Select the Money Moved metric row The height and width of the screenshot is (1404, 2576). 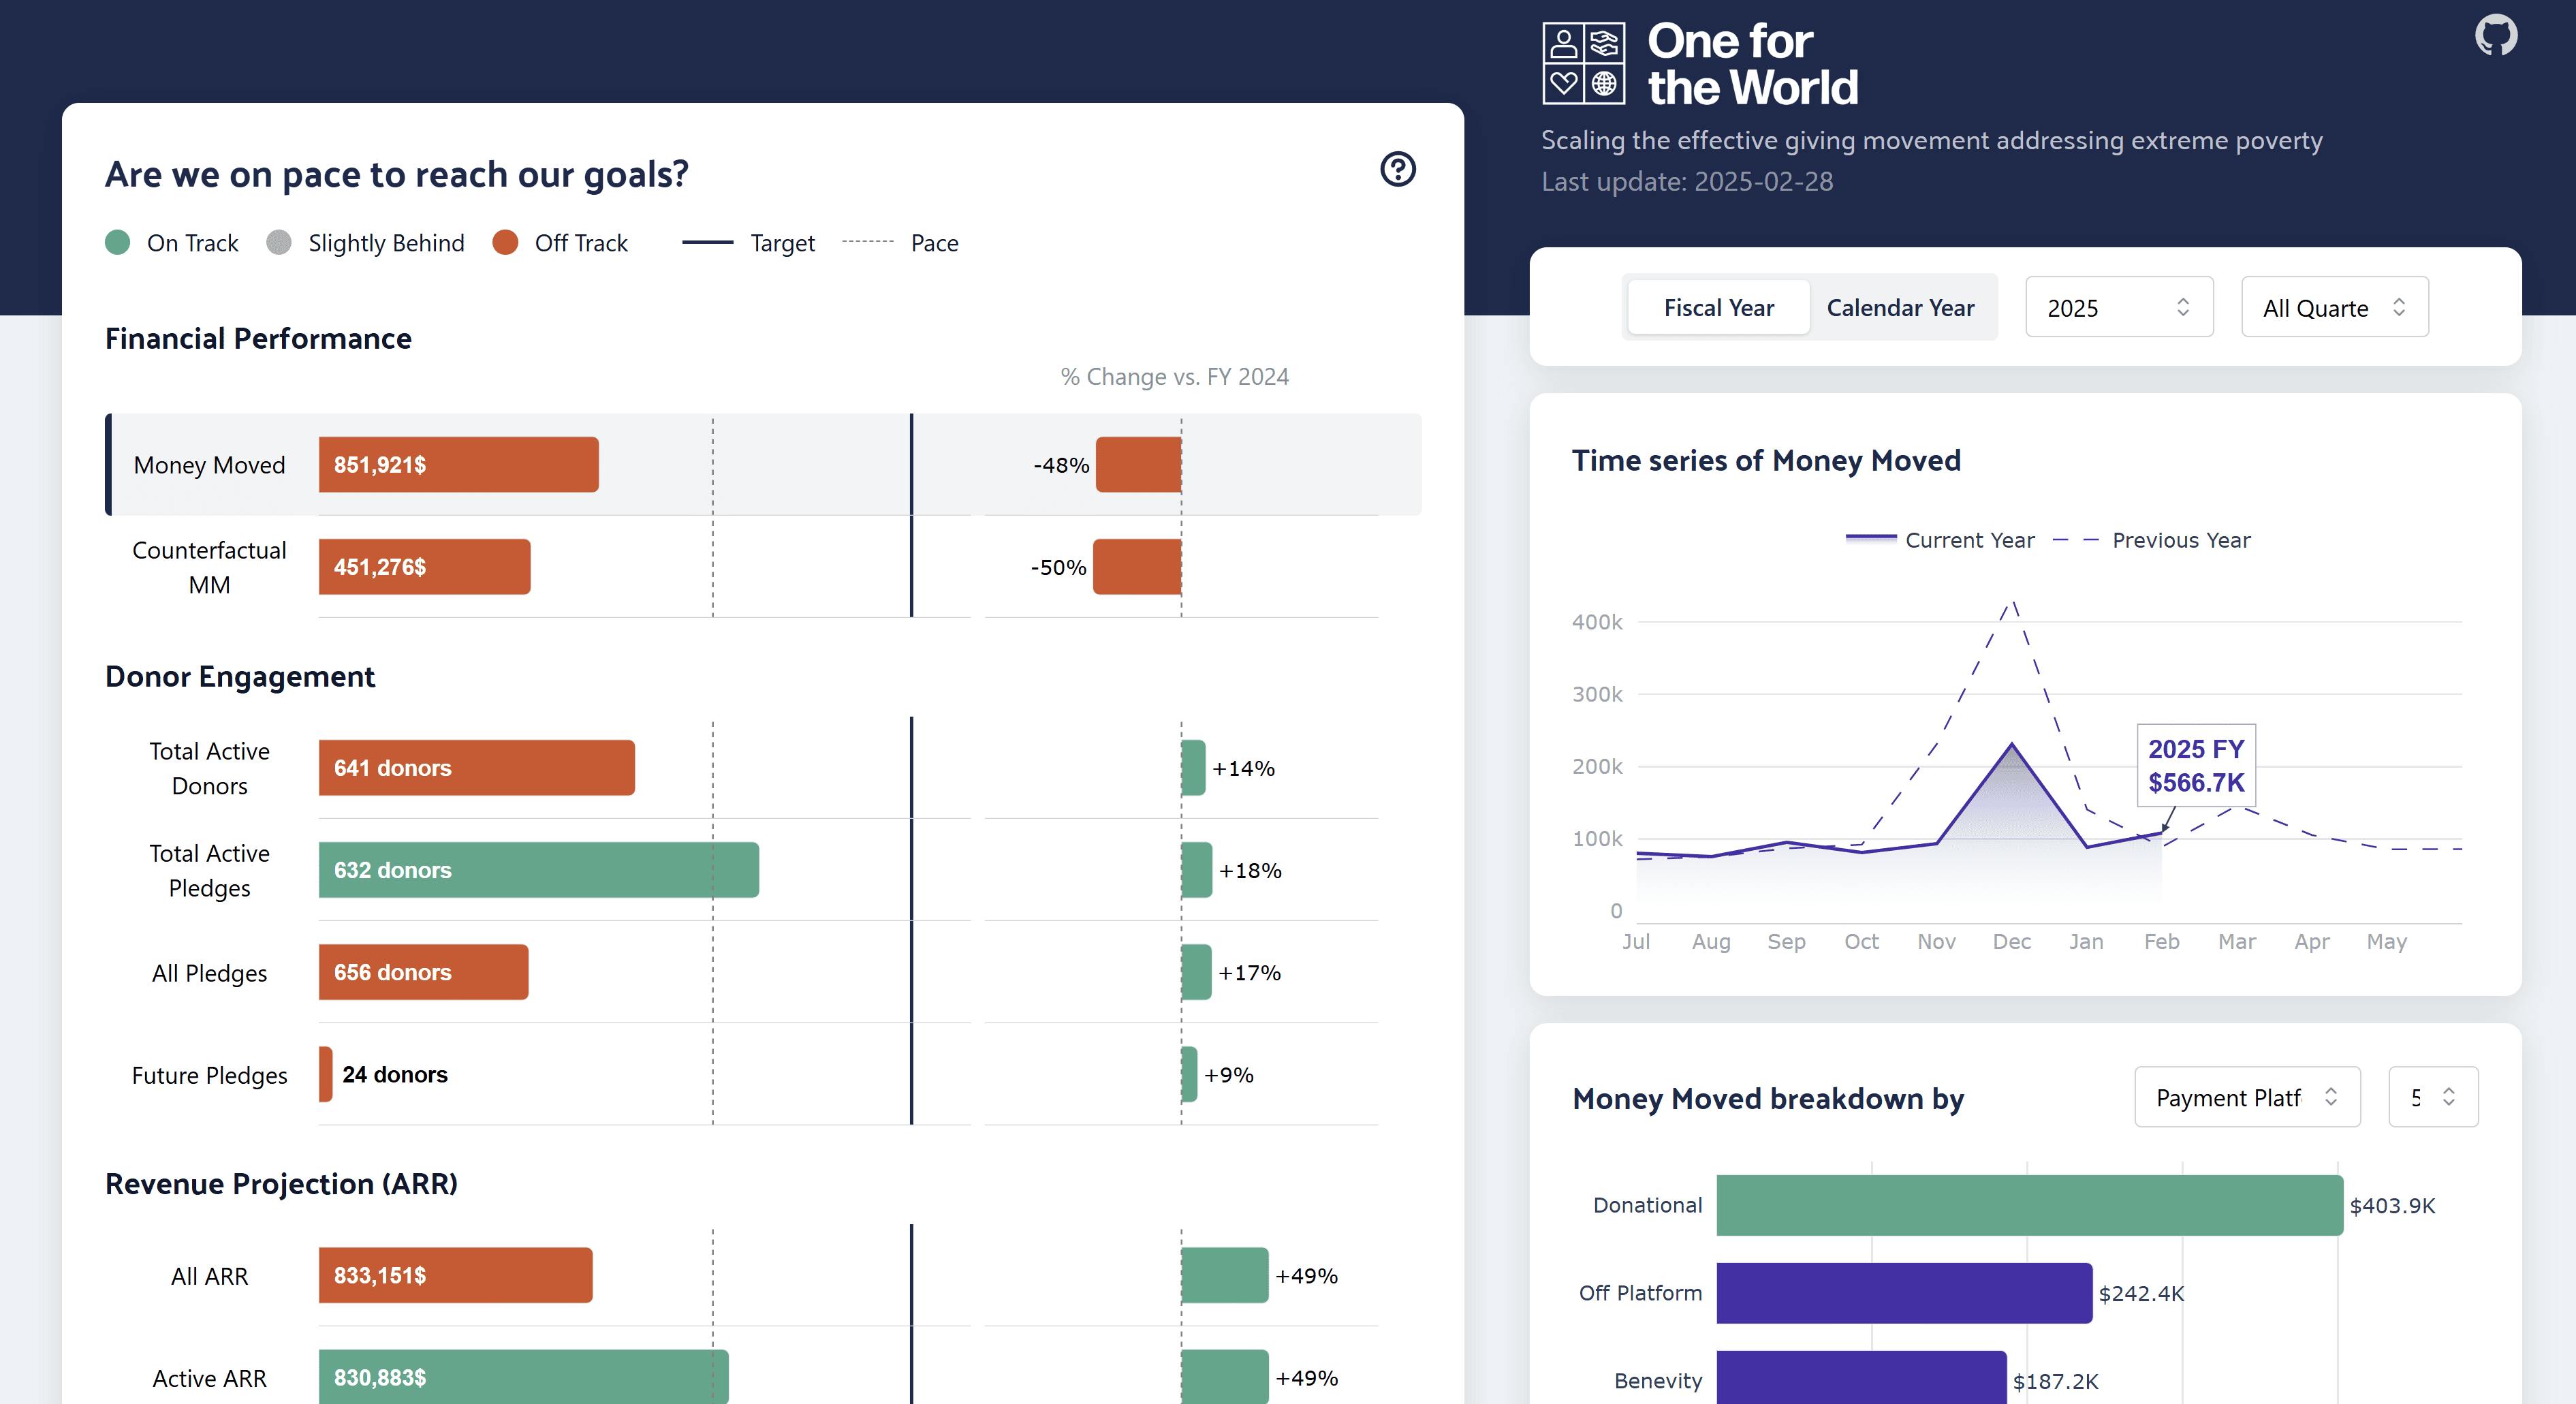pos(209,465)
